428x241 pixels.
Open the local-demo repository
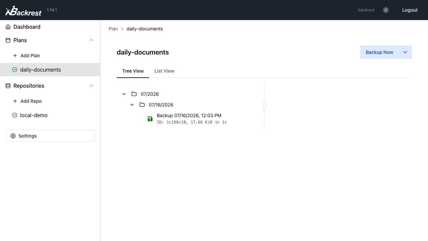[50, 115]
